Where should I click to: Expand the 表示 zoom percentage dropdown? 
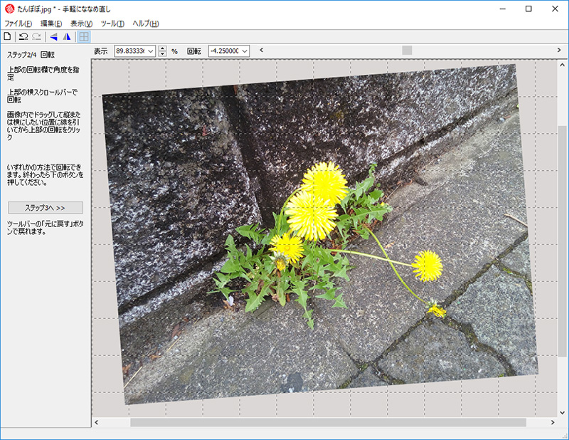[150, 51]
